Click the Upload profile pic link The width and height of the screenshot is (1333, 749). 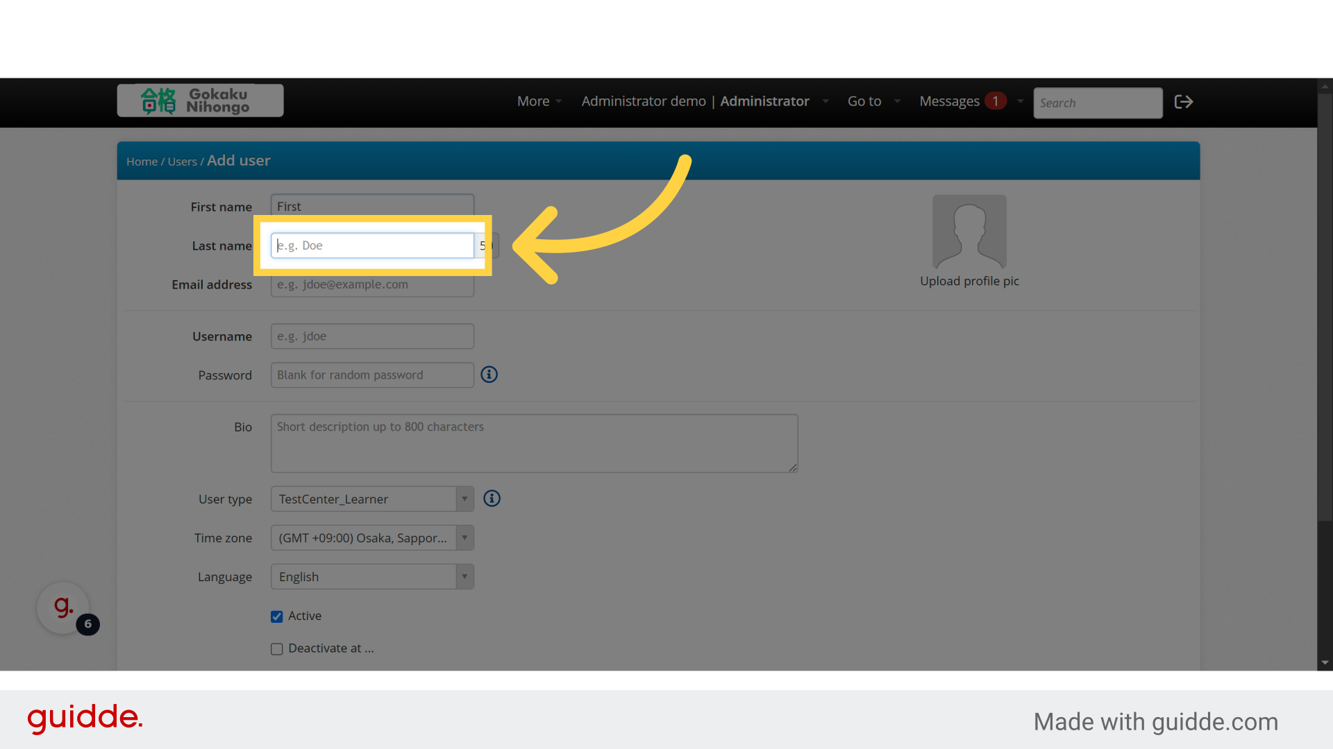pos(969,281)
